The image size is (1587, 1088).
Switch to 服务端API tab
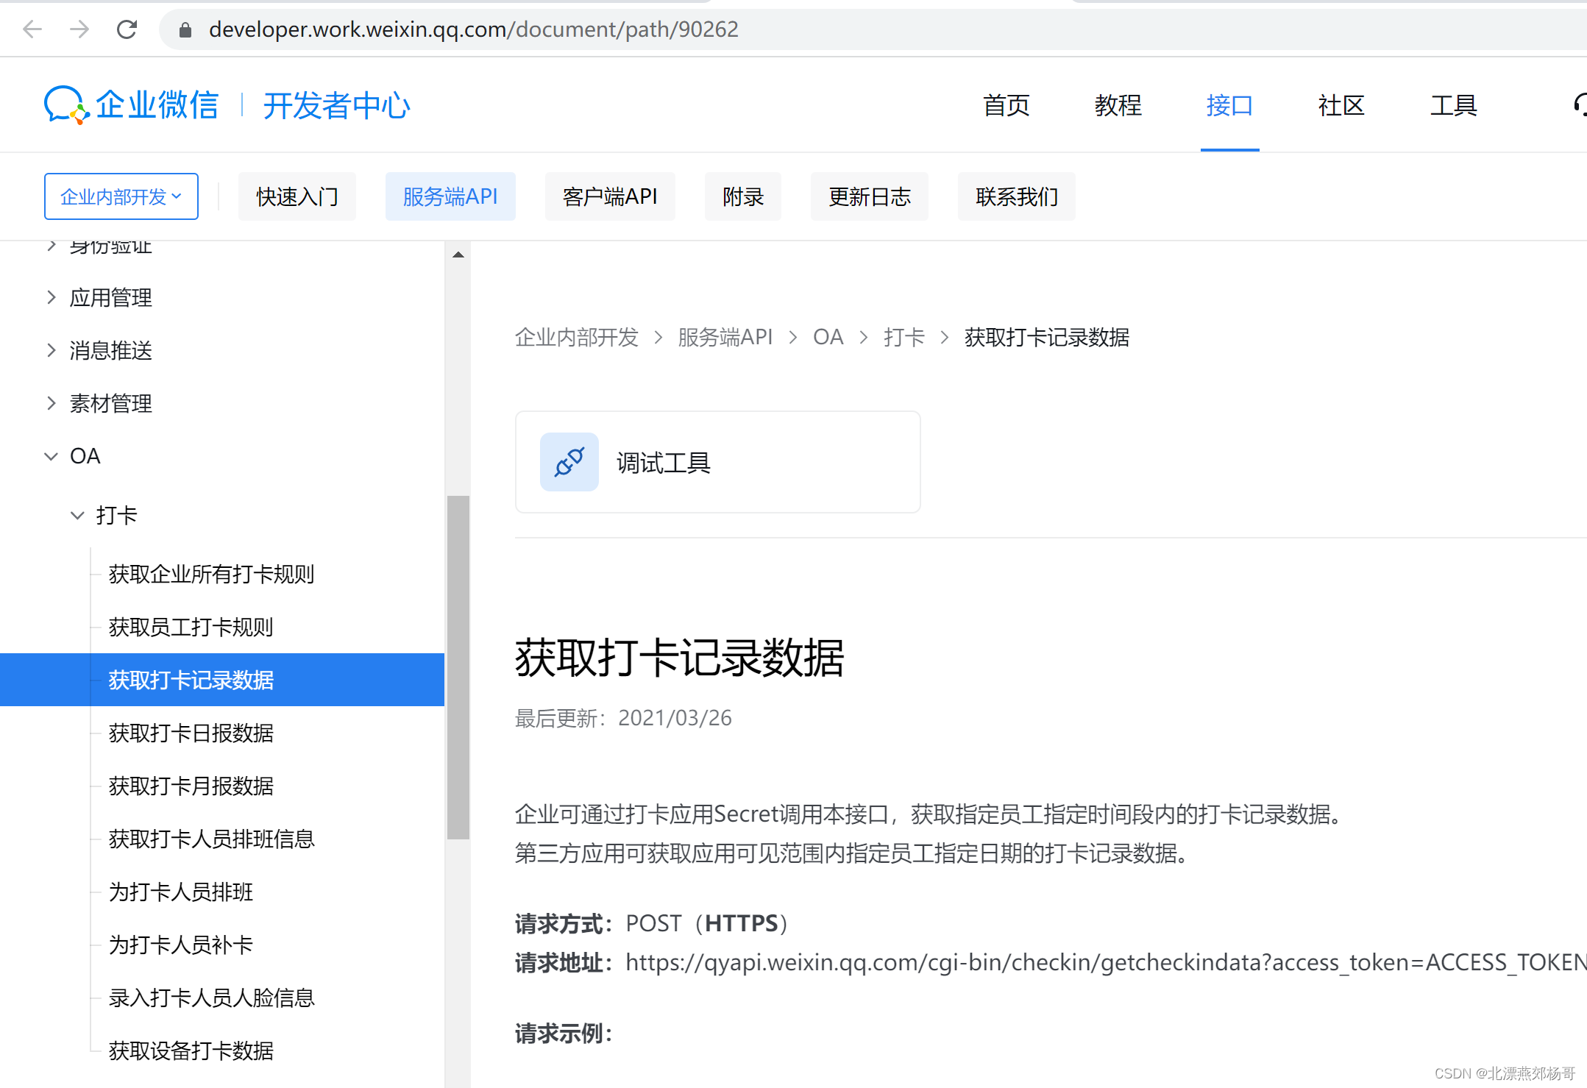(450, 196)
